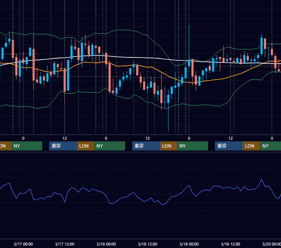
Task: Pick the 東京 session block for 3/19
Action: (229, 146)
